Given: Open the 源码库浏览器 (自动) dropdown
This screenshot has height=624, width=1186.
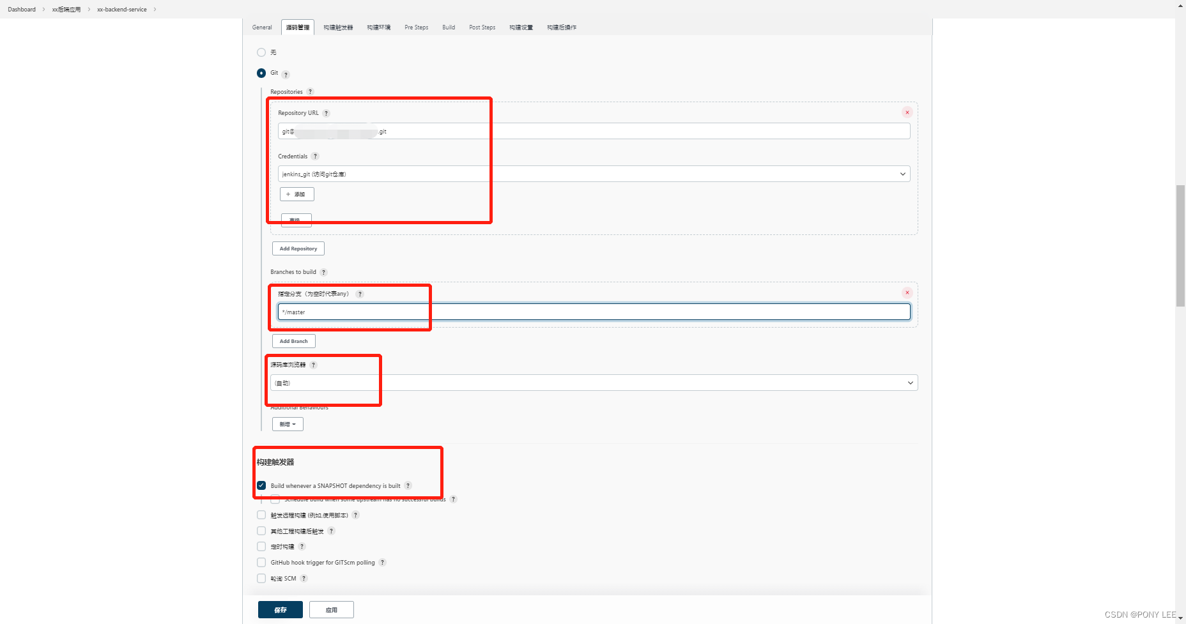Looking at the screenshot, I should point(594,383).
